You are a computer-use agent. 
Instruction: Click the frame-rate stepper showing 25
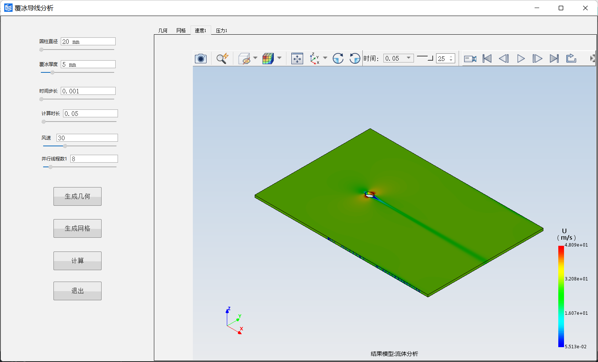(x=446, y=58)
